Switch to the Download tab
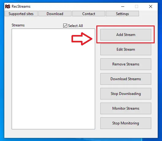This screenshot has height=141, width=162. click(x=55, y=14)
